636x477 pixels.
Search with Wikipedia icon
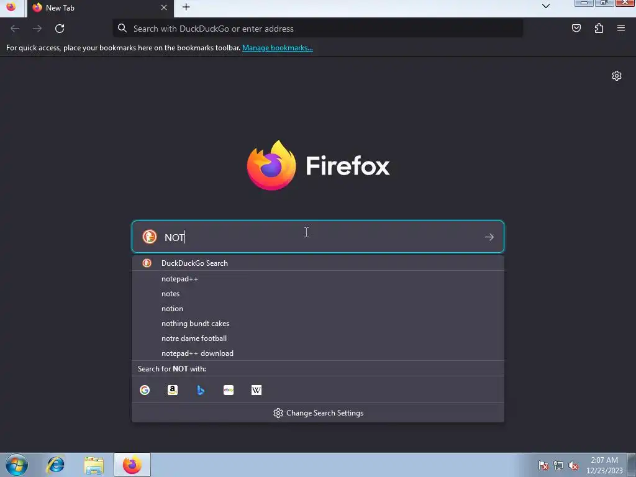[257, 390]
